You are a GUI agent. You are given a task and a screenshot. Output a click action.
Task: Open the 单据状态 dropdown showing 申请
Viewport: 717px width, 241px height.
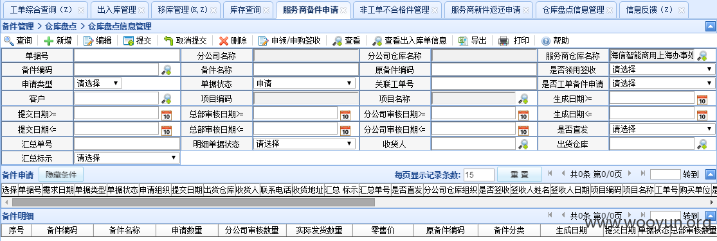(x=305, y=83)
